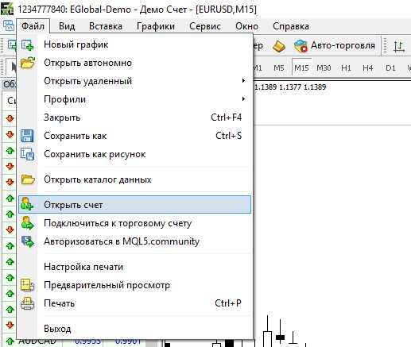Click the printer icon
This screenshot has height=347, width=411.
(28, 303)
